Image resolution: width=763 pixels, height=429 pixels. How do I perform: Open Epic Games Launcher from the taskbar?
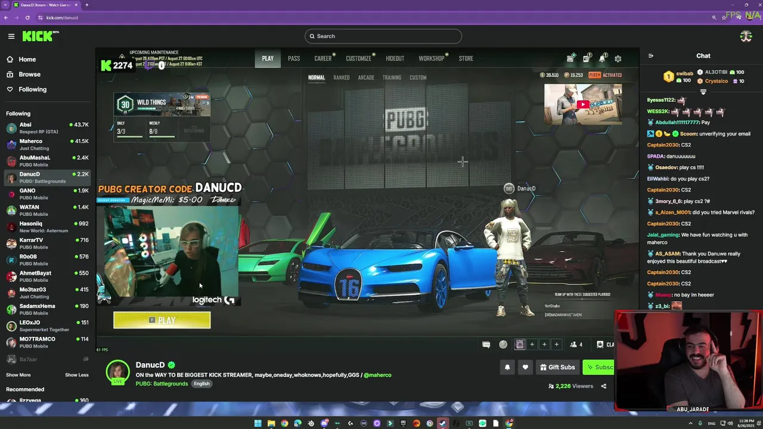pos(403,424)
